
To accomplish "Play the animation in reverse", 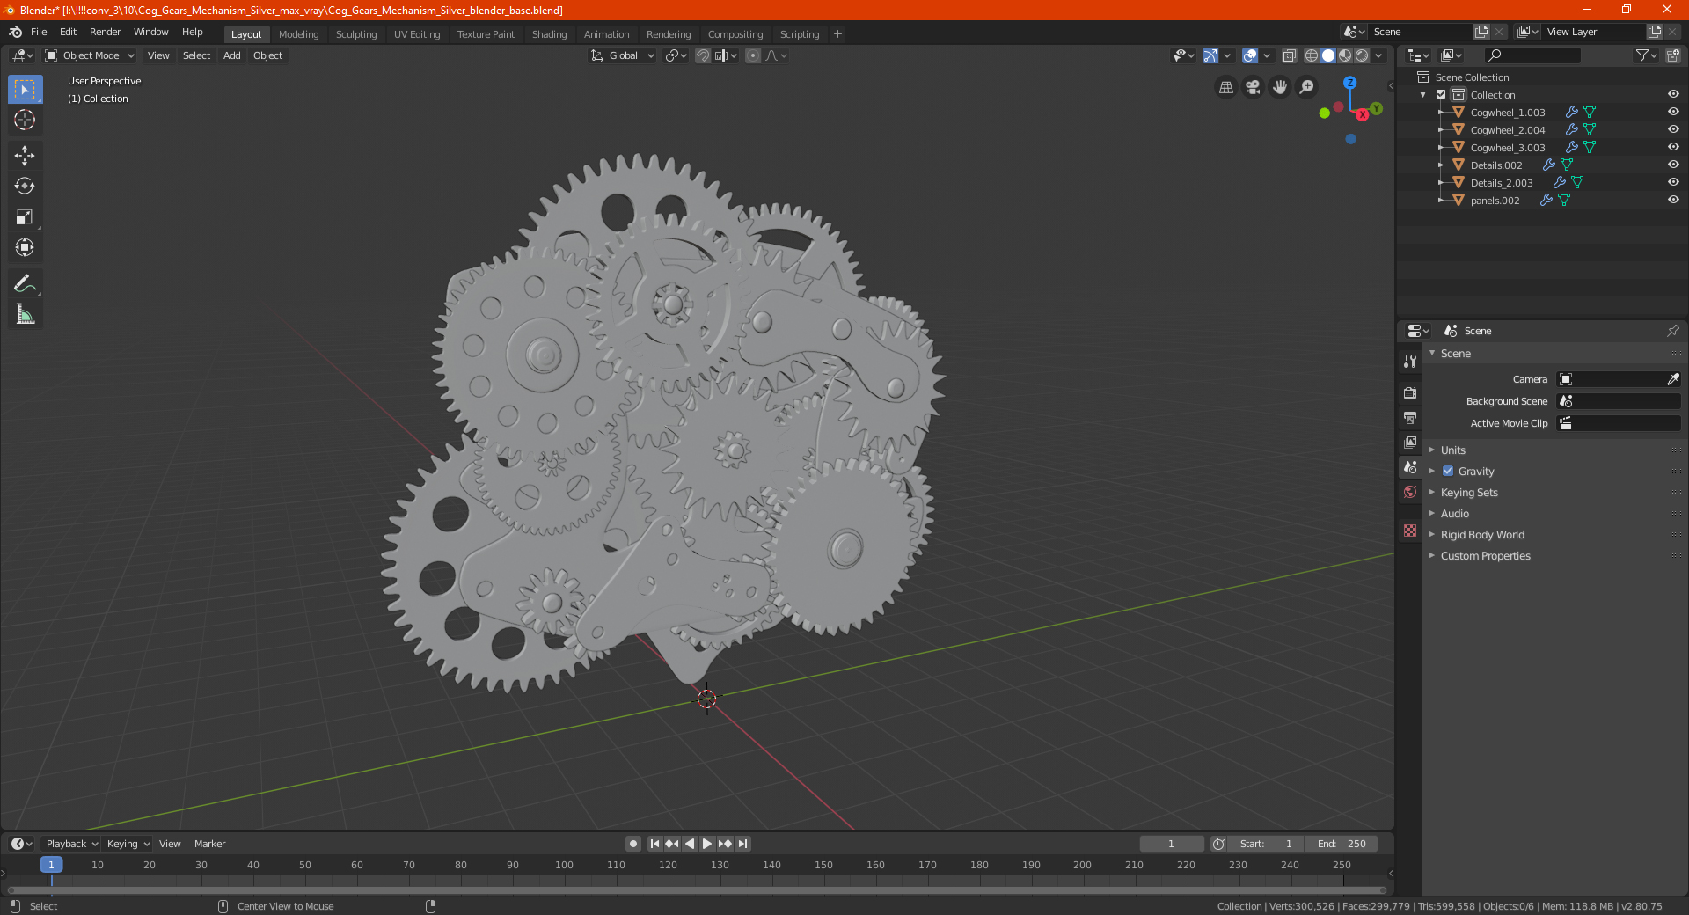I will (x=690, y=844).
